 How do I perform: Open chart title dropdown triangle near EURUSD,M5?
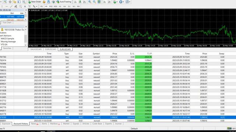29,10
